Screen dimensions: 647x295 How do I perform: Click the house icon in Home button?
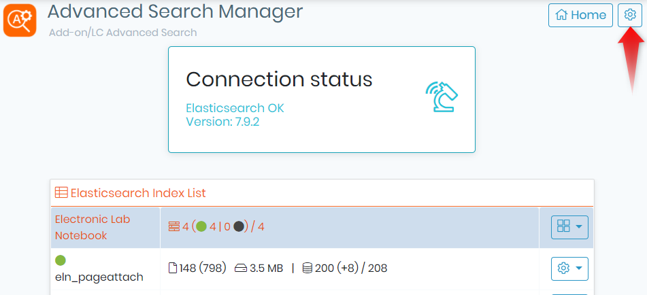pos(561,15)
